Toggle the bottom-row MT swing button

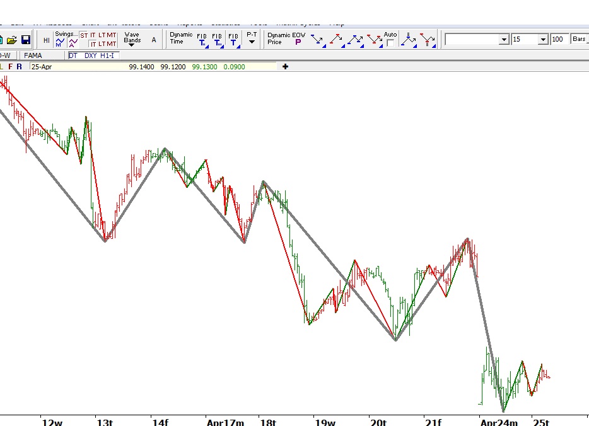point(112,44)
